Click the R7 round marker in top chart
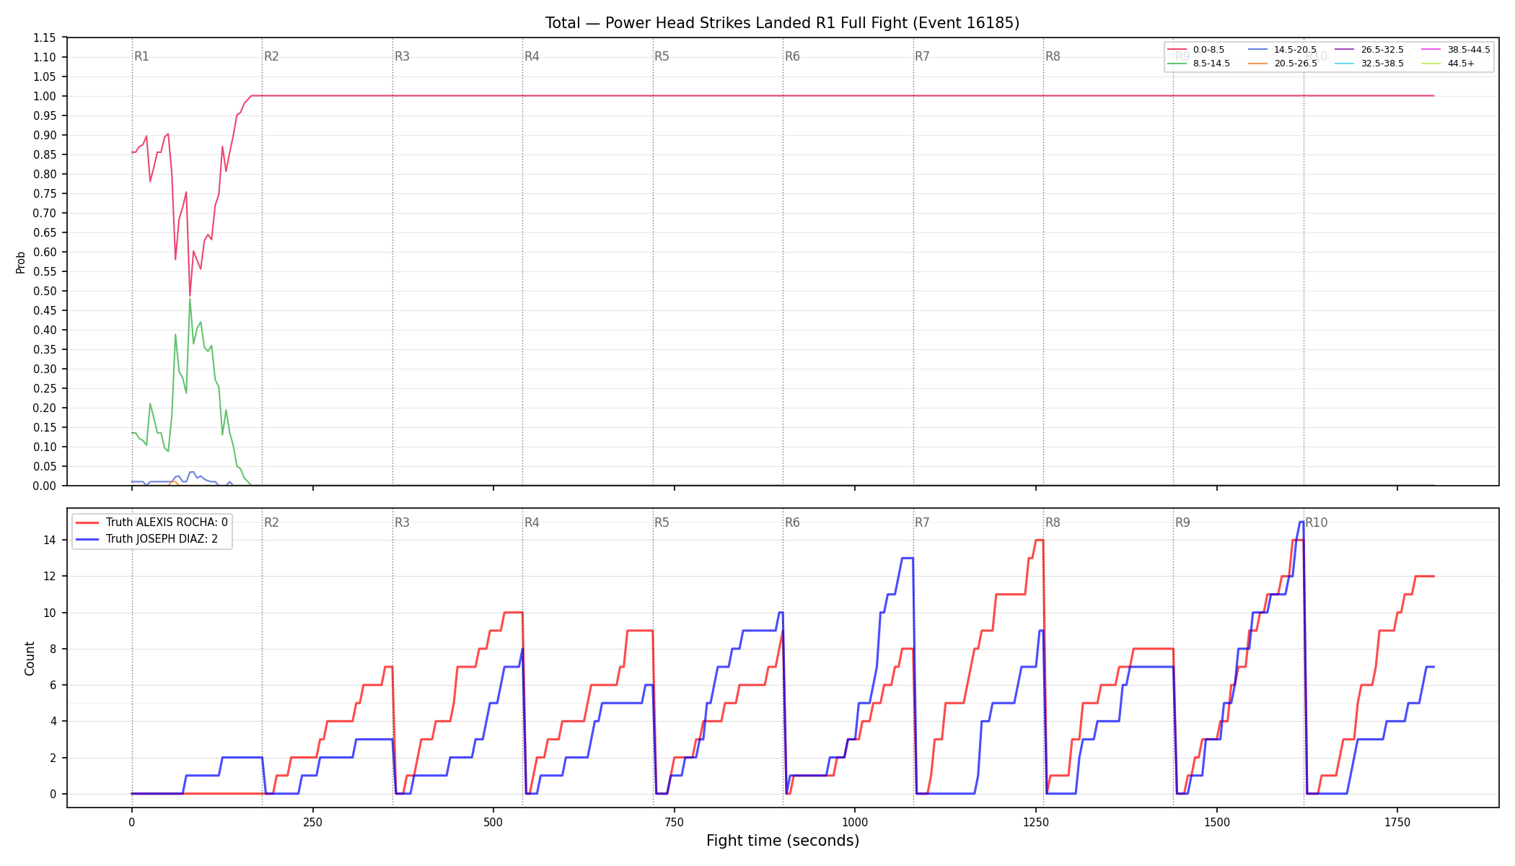This screenshot has height=866, width=1515. [922, 56]
